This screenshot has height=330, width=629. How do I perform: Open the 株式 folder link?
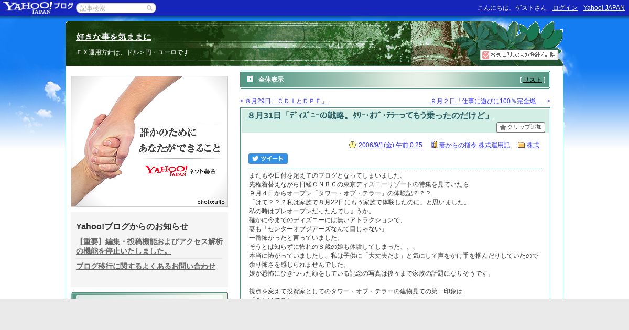533,145
